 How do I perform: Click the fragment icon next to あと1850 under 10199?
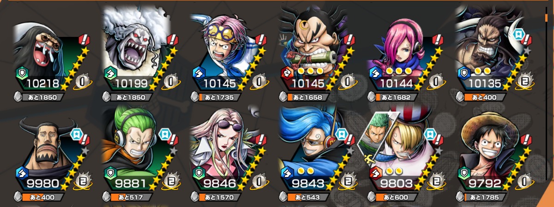pos(107,97)
